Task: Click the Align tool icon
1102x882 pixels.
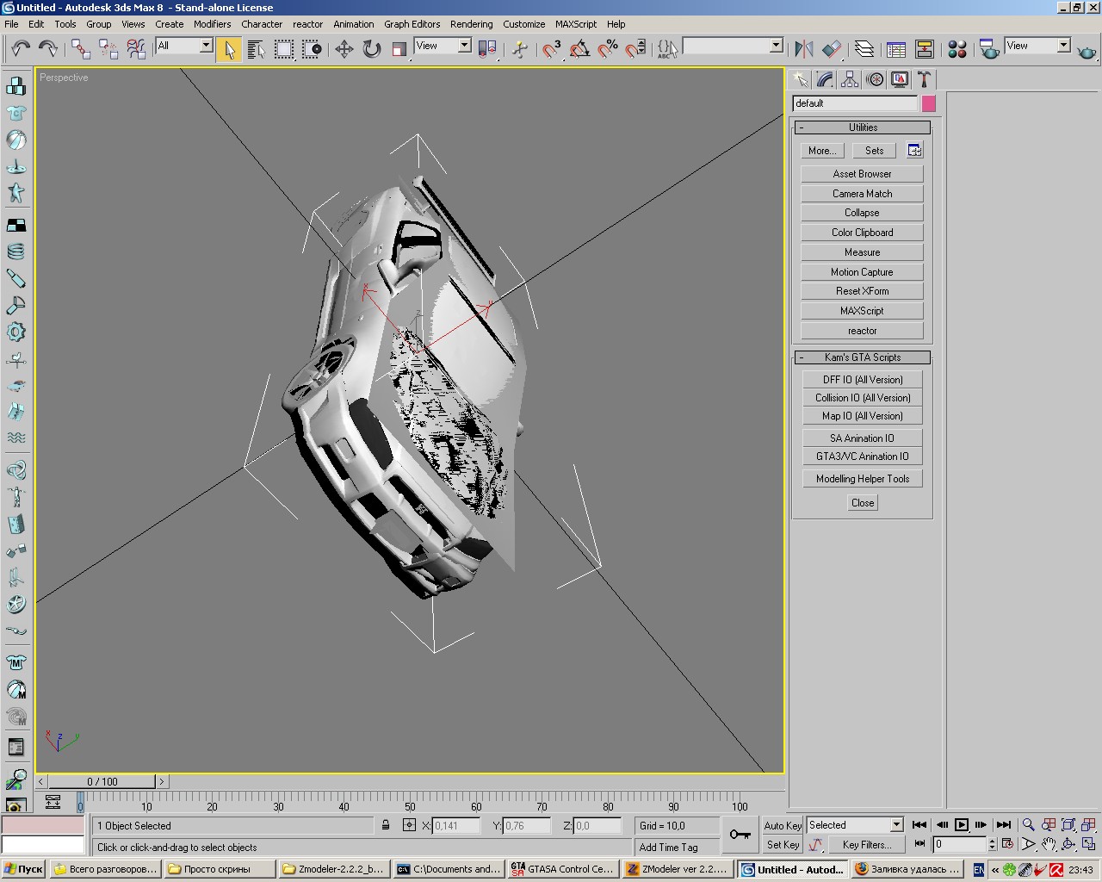Action: point(832,48)
